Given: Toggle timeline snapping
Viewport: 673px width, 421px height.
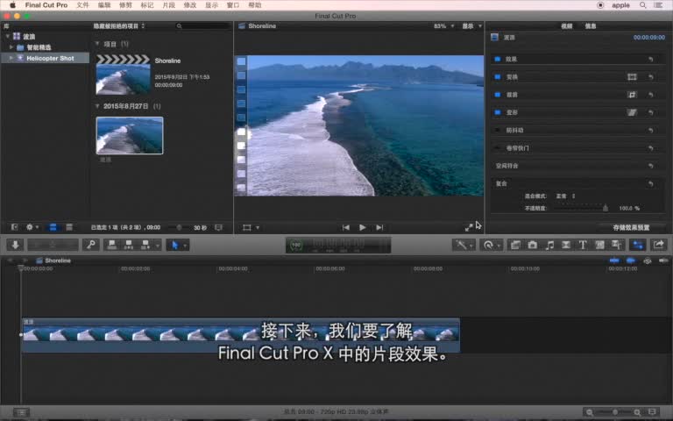Looking at the screenshot, I should tap(663, 260).
